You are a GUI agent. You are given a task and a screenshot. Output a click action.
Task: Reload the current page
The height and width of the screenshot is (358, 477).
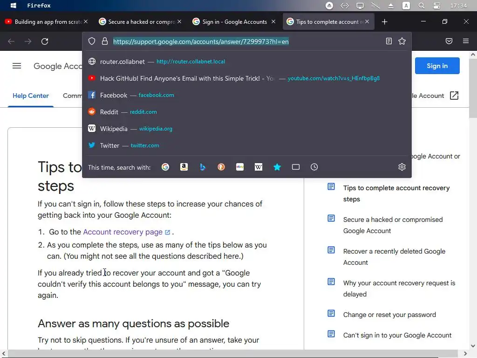coord(45,41)
